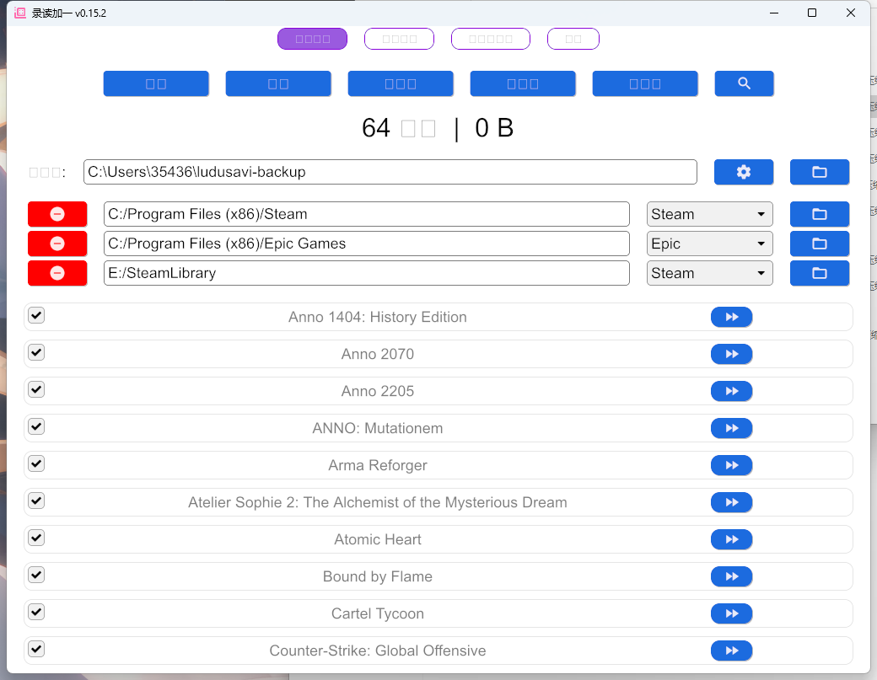Click the title Anno 1404: History Edition
Image resolution: width=877 pixels, height=680 pixels.
(378, 317)
